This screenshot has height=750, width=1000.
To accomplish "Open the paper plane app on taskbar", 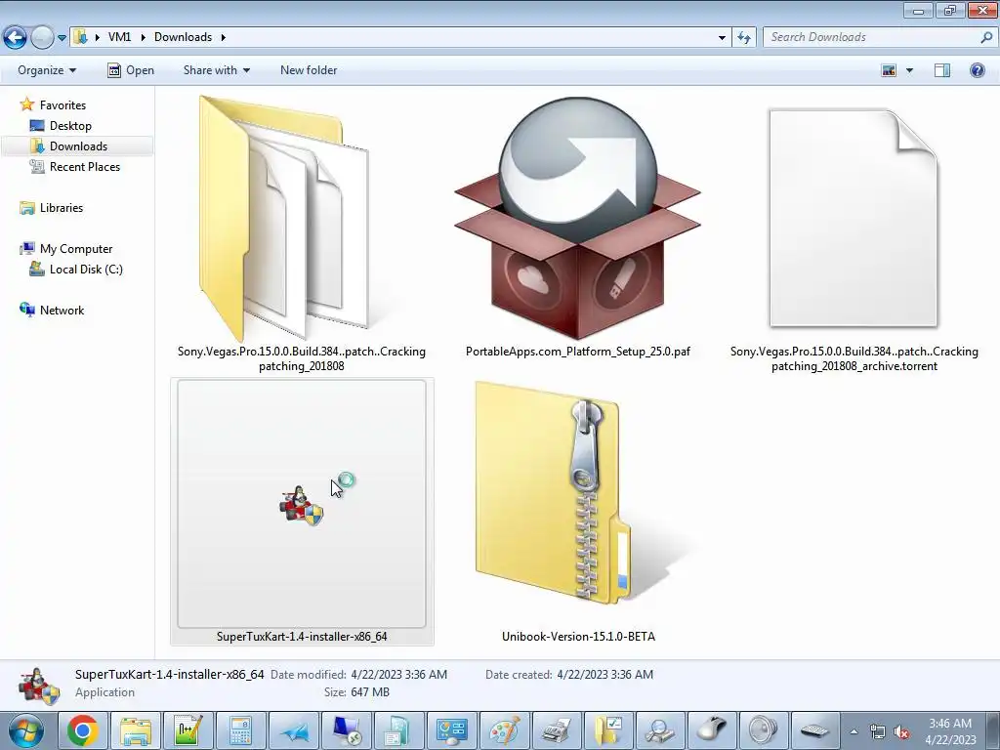I will click(x=293, y=730).
